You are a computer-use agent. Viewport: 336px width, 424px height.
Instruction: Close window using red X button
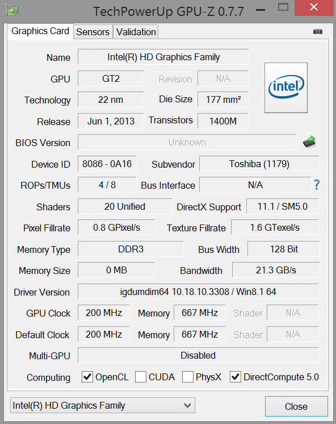pos(314,8)
